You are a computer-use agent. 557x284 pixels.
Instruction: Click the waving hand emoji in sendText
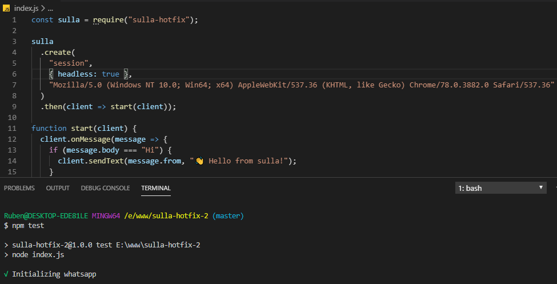click(199, 161)
